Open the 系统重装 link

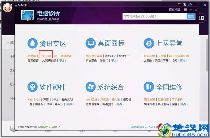pos(163,104)
